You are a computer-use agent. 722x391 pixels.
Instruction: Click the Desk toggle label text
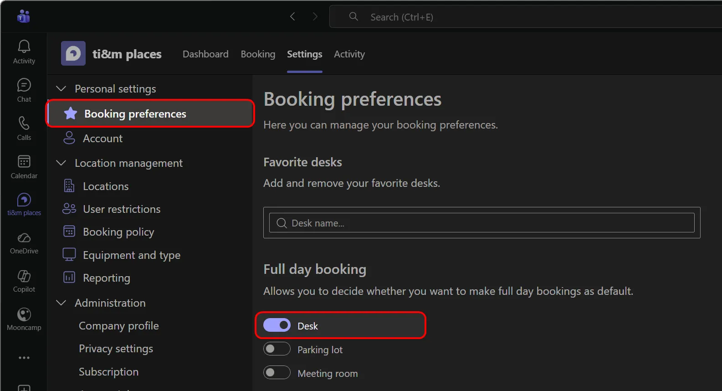(x=307, y=326)
